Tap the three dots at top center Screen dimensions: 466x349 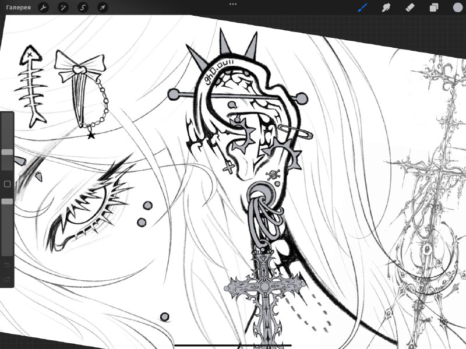point(233,4)
